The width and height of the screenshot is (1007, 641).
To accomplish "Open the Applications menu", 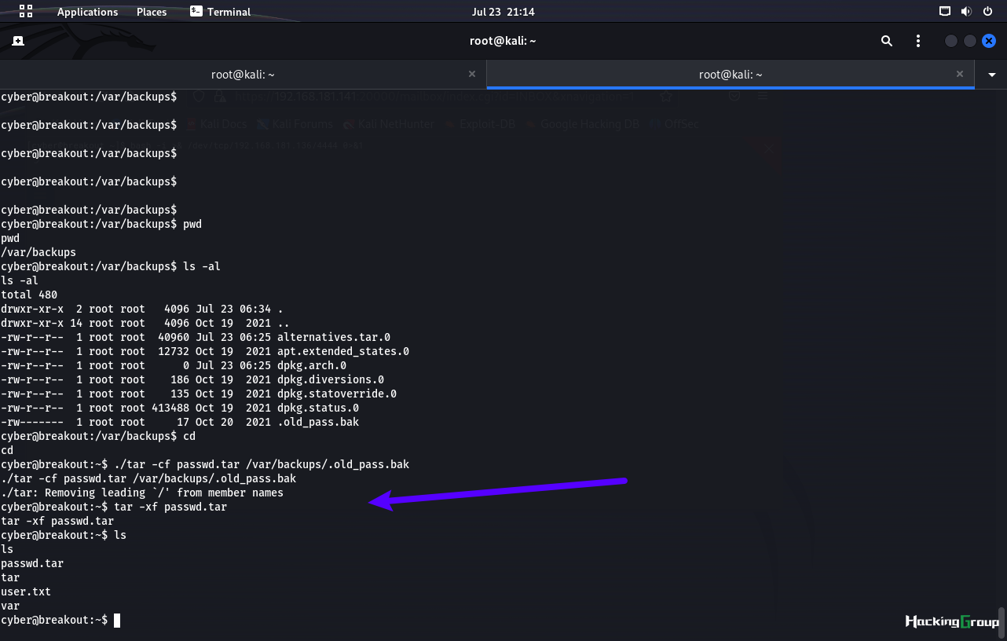I will click(87, 12).
